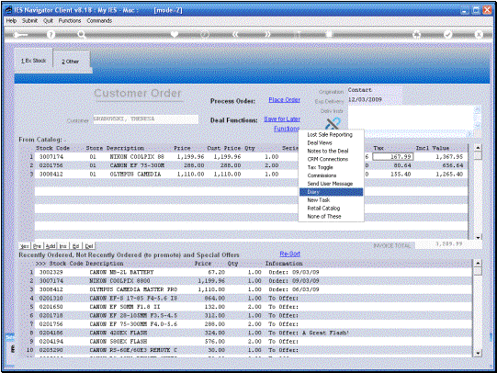Click the Customer name input field
This screenshot has width=497, height=373.
146,119
